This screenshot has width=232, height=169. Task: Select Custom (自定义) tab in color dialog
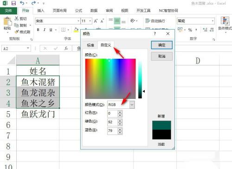(x=106, y=45)
